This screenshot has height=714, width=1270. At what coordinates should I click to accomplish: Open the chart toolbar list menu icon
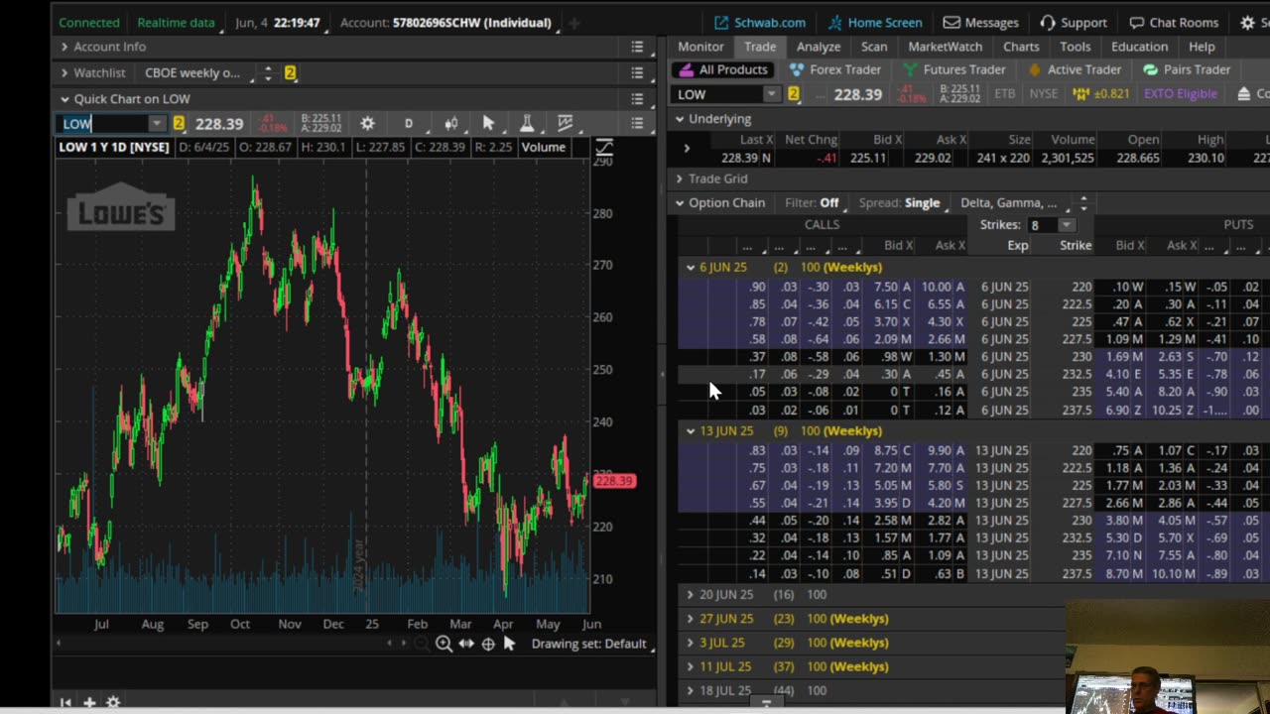click(x=637, y=123)
